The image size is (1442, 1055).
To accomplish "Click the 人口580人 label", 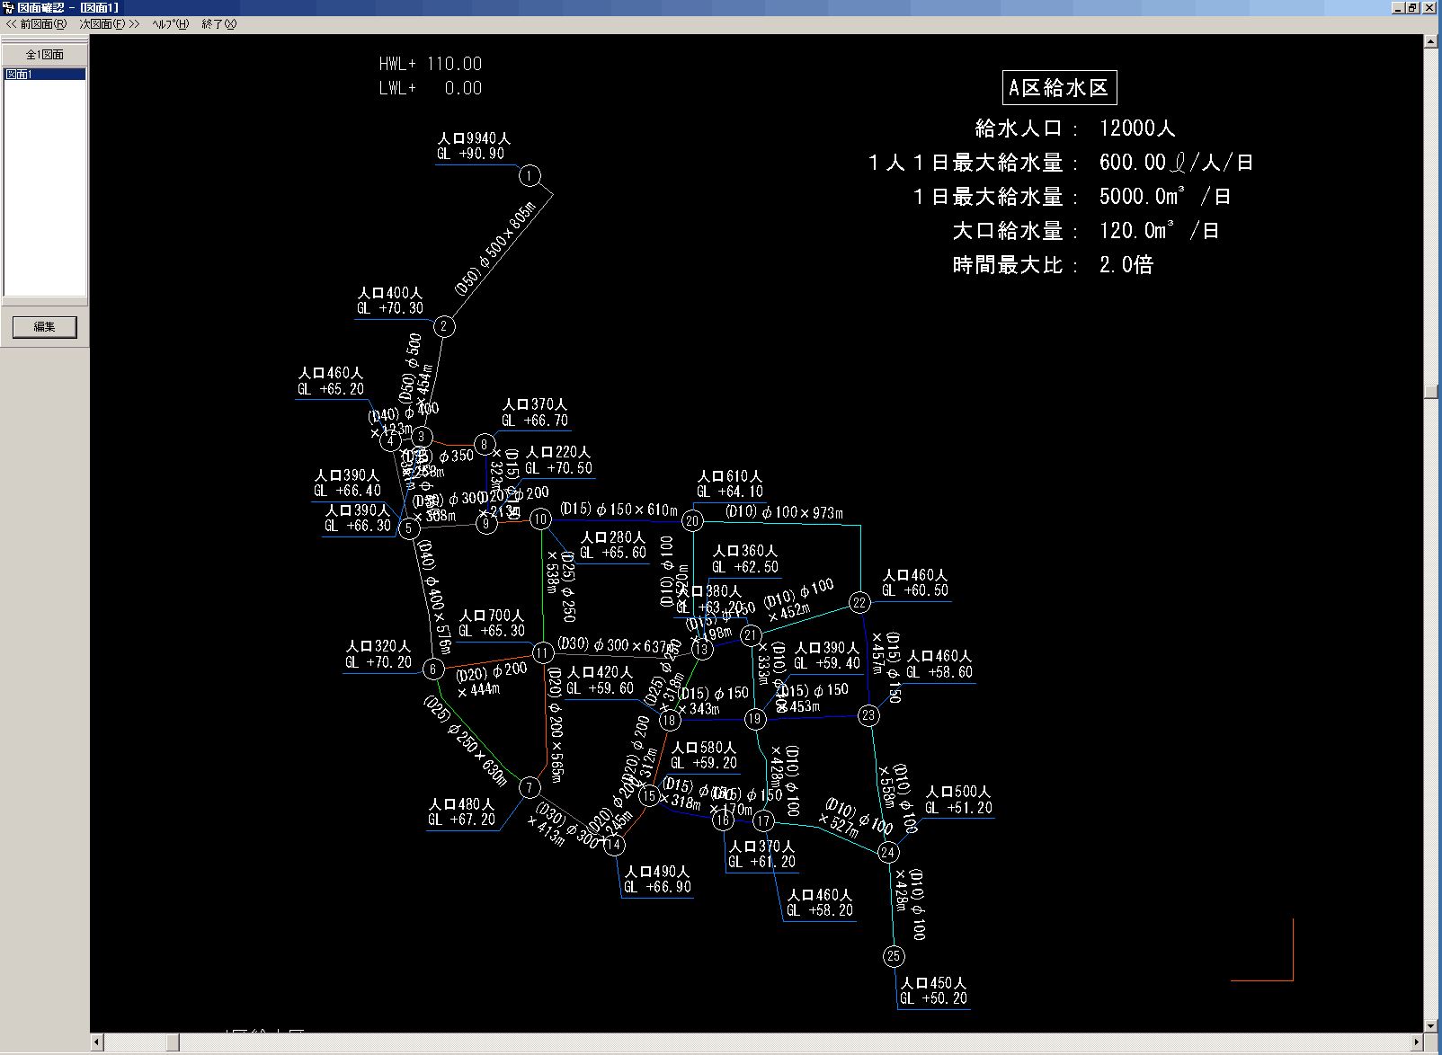I will [x=704, y=748].
